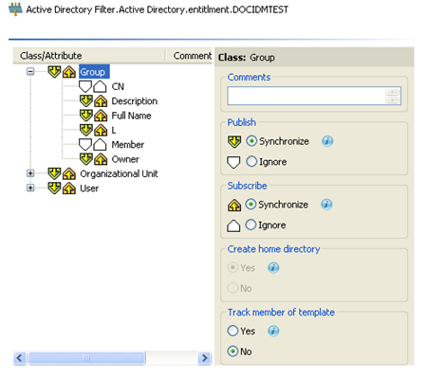Toggle the Owner publish shield icon
Image resolution: width=427 pixels, height=378 pixels.
86,159
